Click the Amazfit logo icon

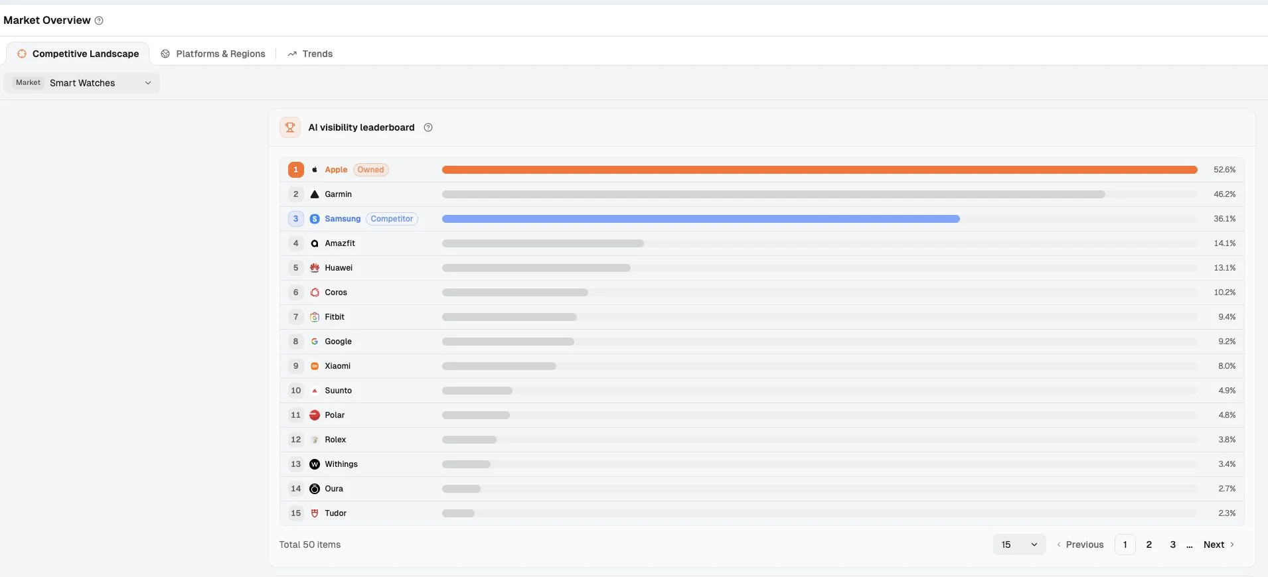315,243
